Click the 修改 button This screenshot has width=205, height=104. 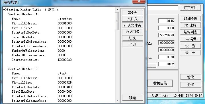pos(190,77)
